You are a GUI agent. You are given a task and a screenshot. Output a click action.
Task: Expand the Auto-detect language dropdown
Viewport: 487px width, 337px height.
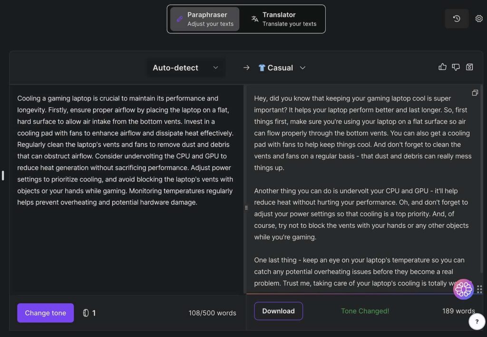[185, 68]
